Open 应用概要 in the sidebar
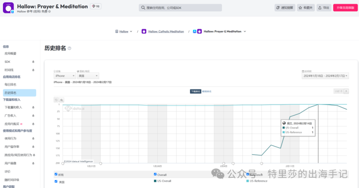 tap(11, 53)
